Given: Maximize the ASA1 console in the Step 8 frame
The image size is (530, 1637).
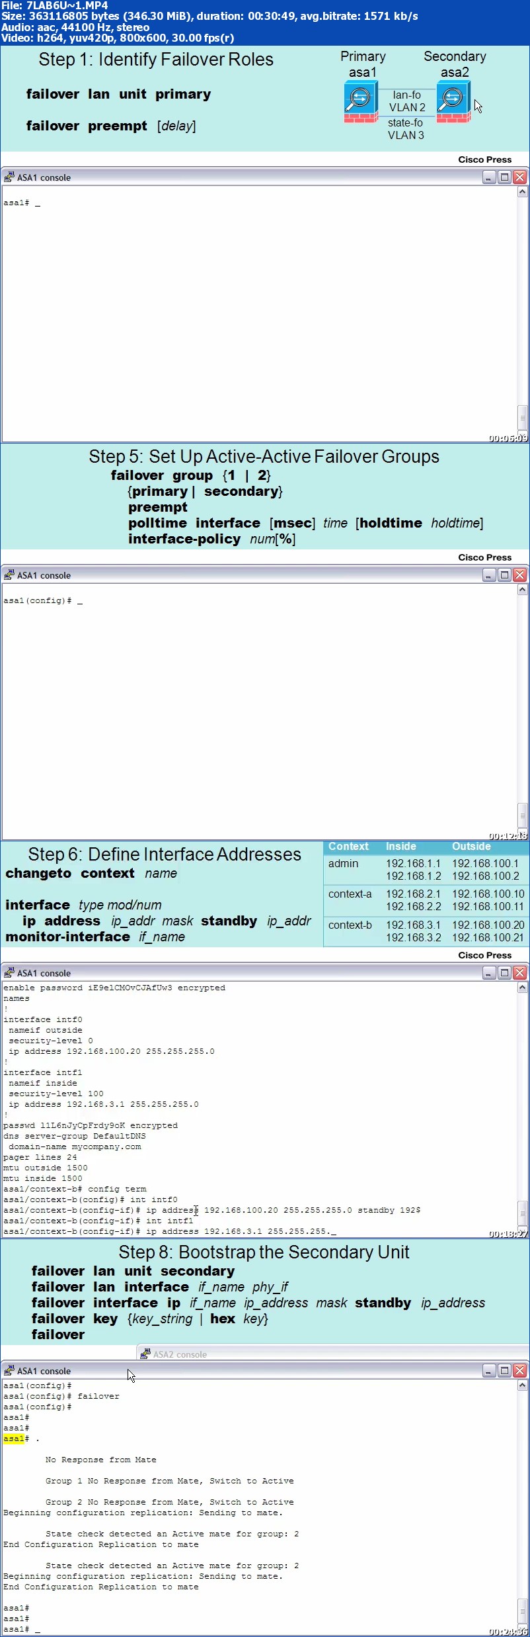Looking at the screenshot, I should (x=504, y=1371).
